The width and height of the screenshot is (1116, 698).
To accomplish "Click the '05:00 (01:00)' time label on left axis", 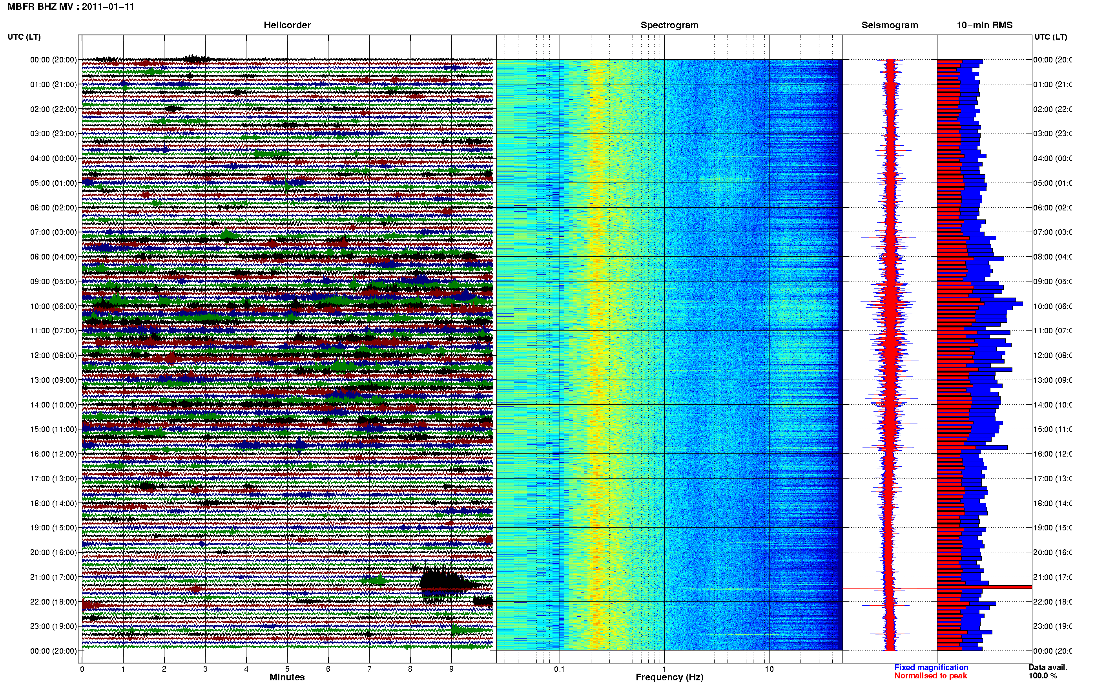I will point(53,183).
